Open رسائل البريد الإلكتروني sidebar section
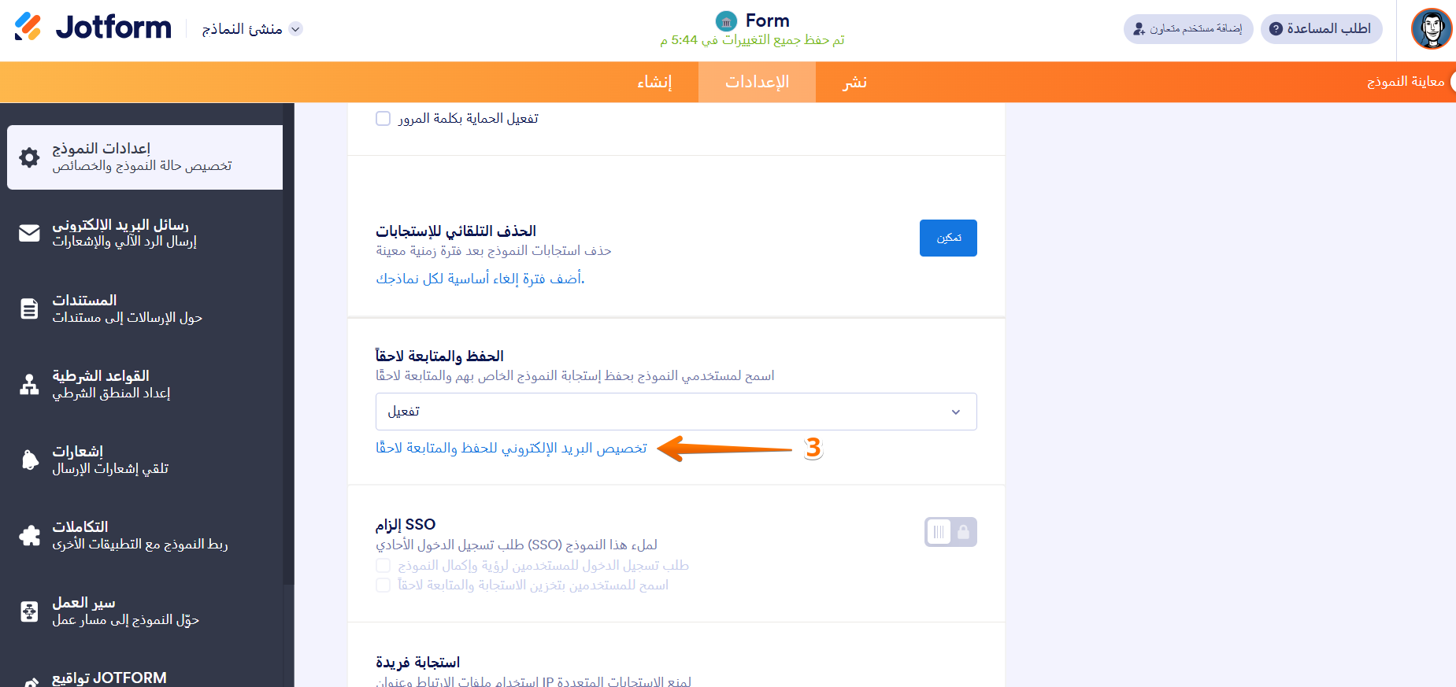Viewport: 1456px width, 687px height. [145, 233]
